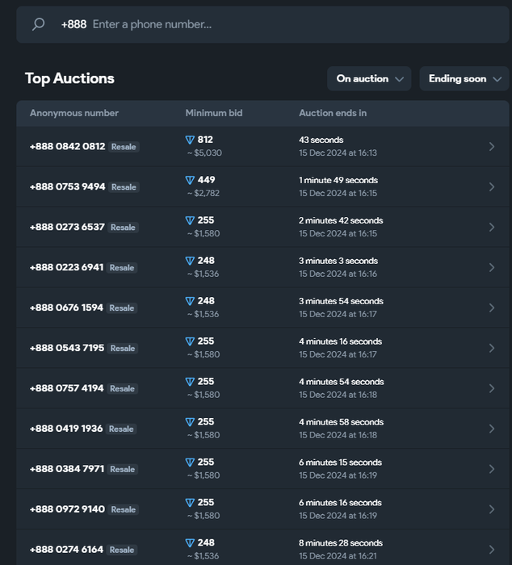Click Resale badge on +888 0972 9140
Viewport: 512px width, 565px height.
[123, 509]
